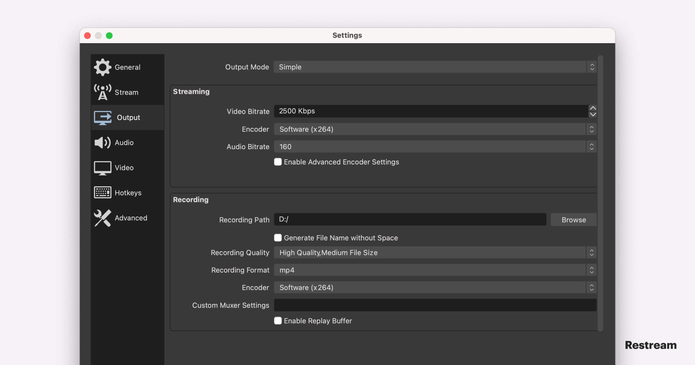Click the Hotkeys settings icon

(x=102, y=192)
